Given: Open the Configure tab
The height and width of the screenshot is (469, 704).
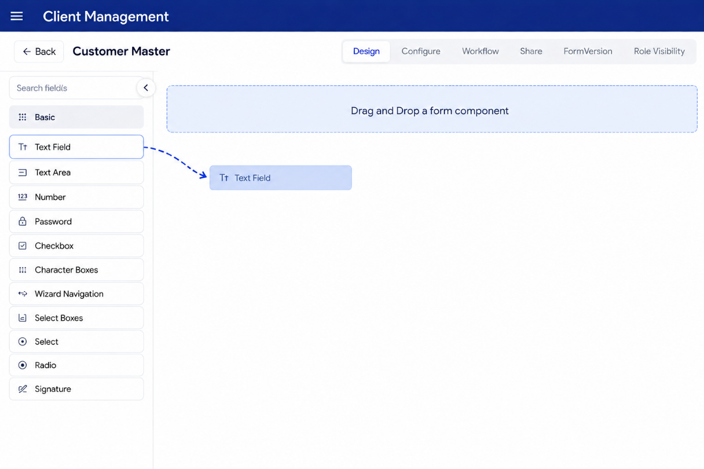Looking at the screenshot, I should click(x=421, y=51).
